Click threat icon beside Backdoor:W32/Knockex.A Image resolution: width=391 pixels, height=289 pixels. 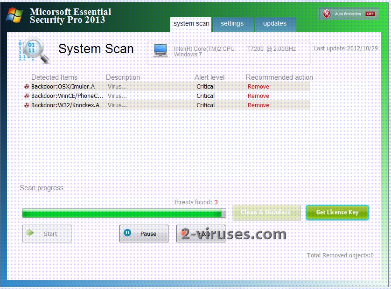coord(27,105)
